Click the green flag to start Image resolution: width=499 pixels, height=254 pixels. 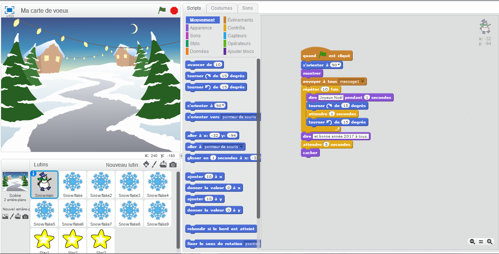[162, 10]
